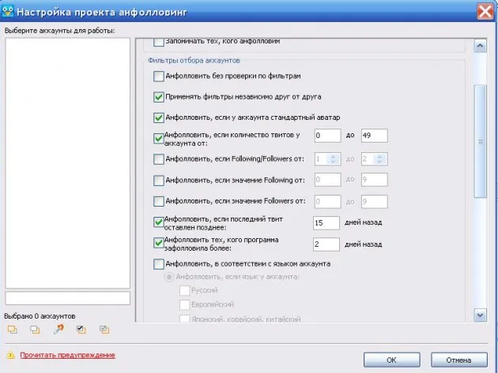Click the Followers minimum value field
Viewport: 498px width, 373px height.
[327, 202]
